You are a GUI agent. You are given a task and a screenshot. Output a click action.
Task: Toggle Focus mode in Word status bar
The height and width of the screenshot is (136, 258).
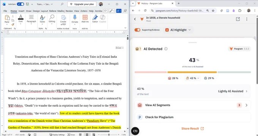[71, 134]
